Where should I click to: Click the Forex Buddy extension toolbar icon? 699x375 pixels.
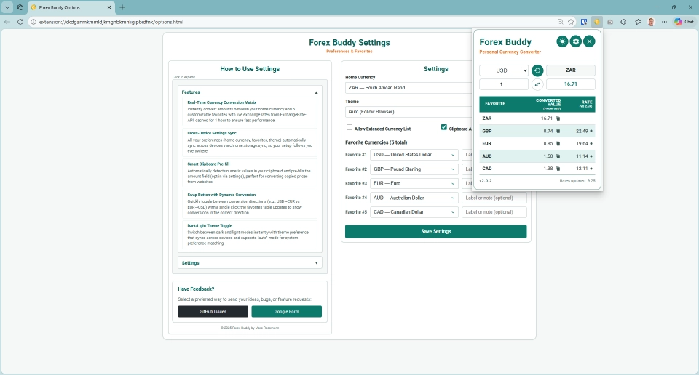click(x=597, y=22)
